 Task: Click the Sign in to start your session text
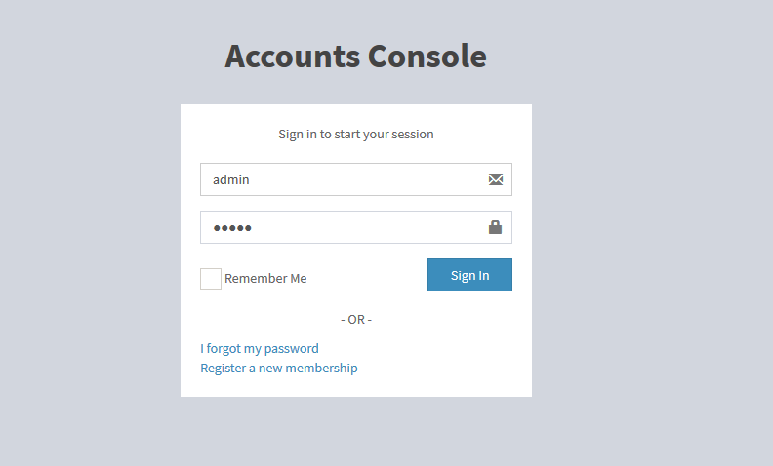(356, 134)
